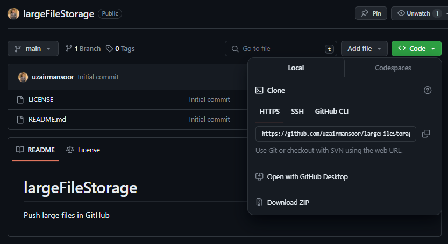Image resolution: width=448 pixels, height=244 pixels.
Task: Pin this repository with the Pin button
Action: tap(371, 13)
